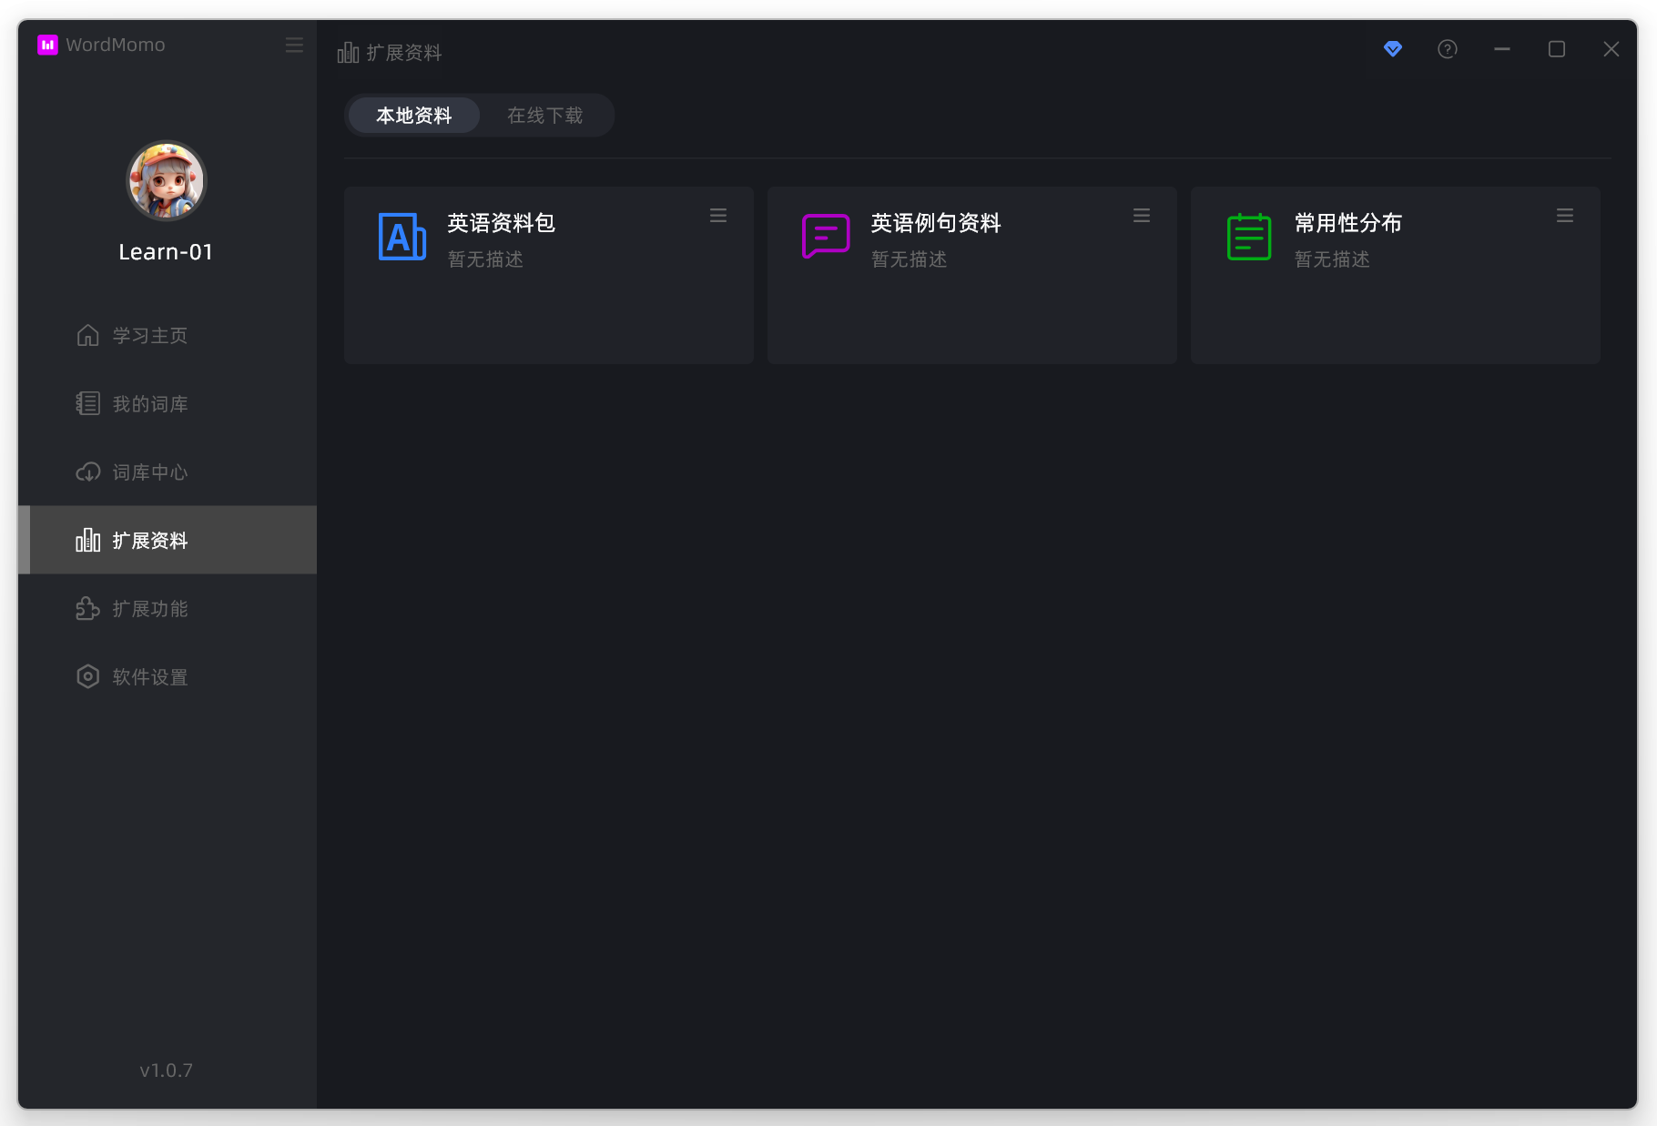
Task: Click the 扩展资料 chart icon in header
Action: 348,53
